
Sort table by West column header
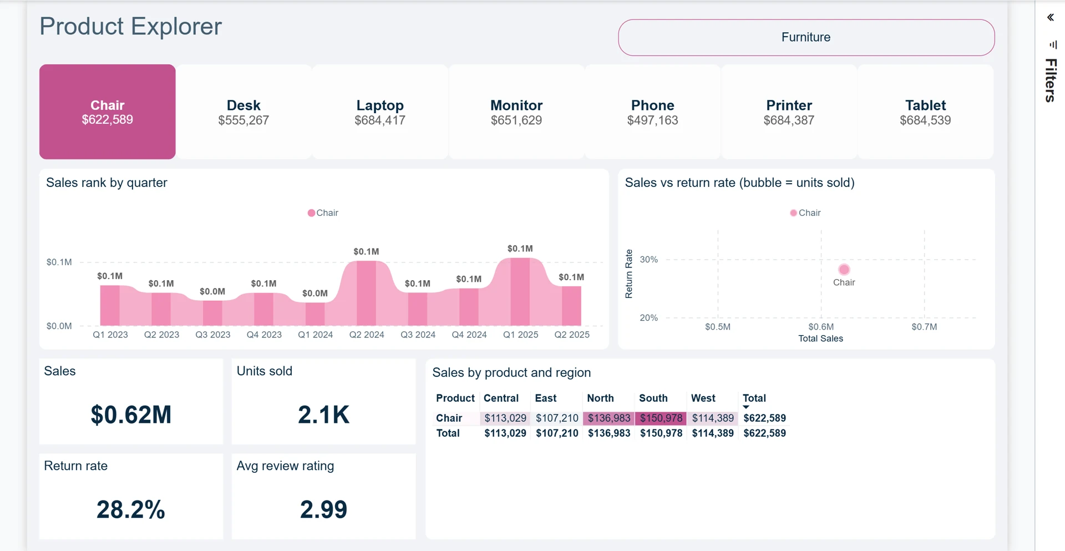click(x=703, y=398)
